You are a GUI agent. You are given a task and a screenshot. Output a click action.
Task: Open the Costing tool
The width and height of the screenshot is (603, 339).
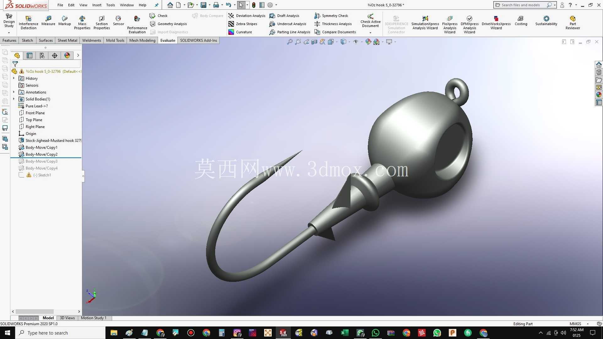coord(521,21)
